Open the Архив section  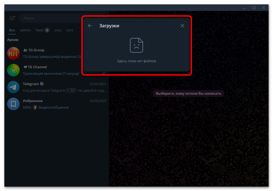coord(13,40)
